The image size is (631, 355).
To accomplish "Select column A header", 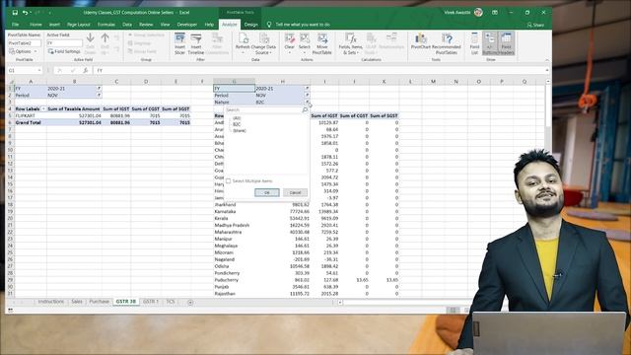I will (31, 81).
